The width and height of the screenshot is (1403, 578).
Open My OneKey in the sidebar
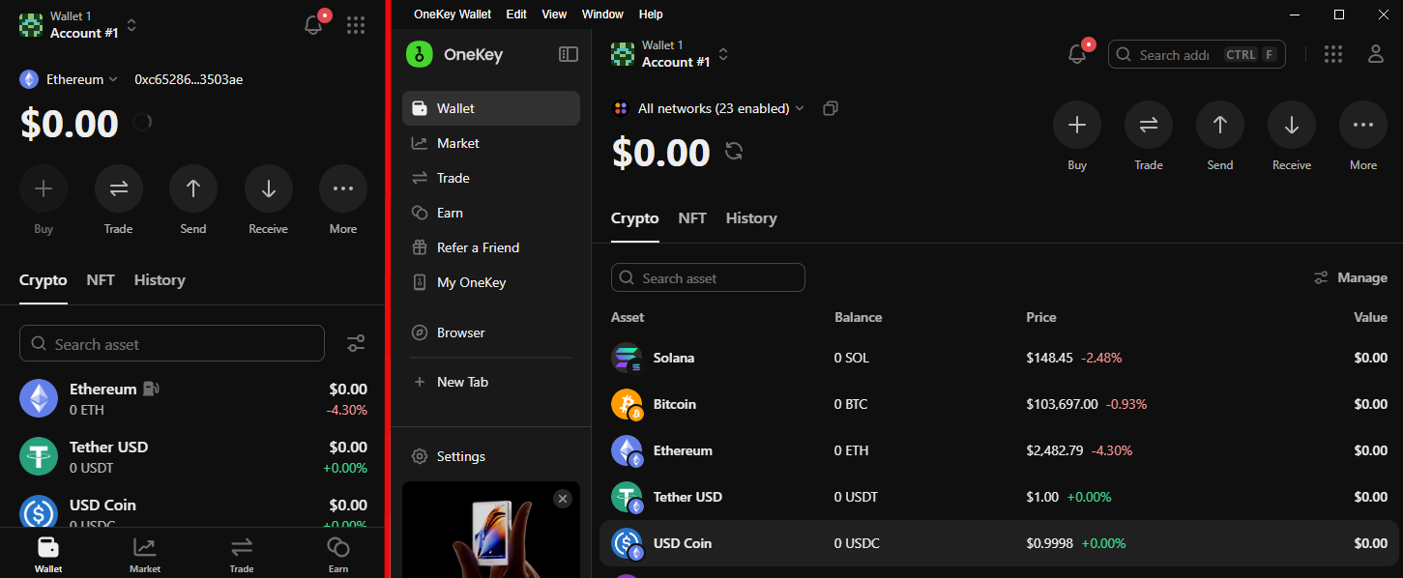pos(491,282)
